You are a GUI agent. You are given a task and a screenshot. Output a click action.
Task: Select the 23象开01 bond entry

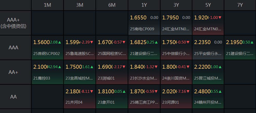(106, 102)
